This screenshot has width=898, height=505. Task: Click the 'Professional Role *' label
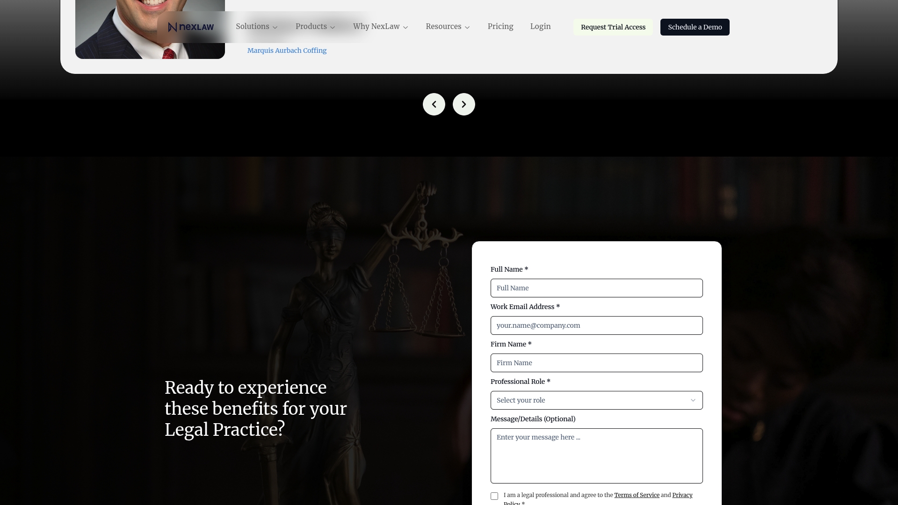(x=520, y=382)
